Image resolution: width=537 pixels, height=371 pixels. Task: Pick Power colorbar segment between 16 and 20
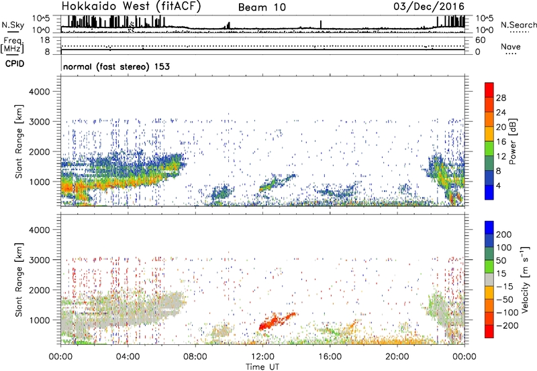489,134
